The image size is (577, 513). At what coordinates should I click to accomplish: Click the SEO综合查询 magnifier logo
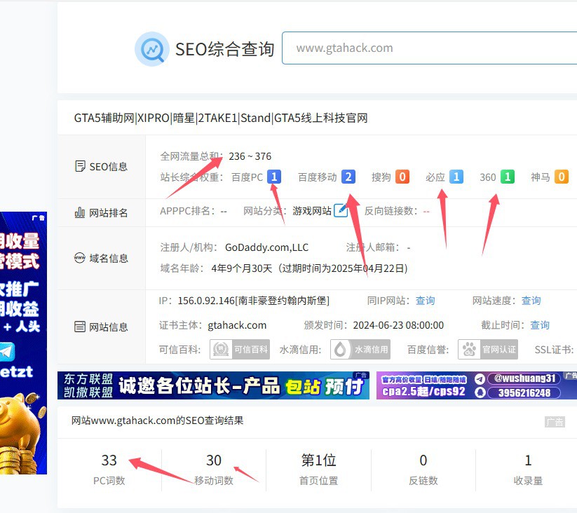[x=151, y=49]
